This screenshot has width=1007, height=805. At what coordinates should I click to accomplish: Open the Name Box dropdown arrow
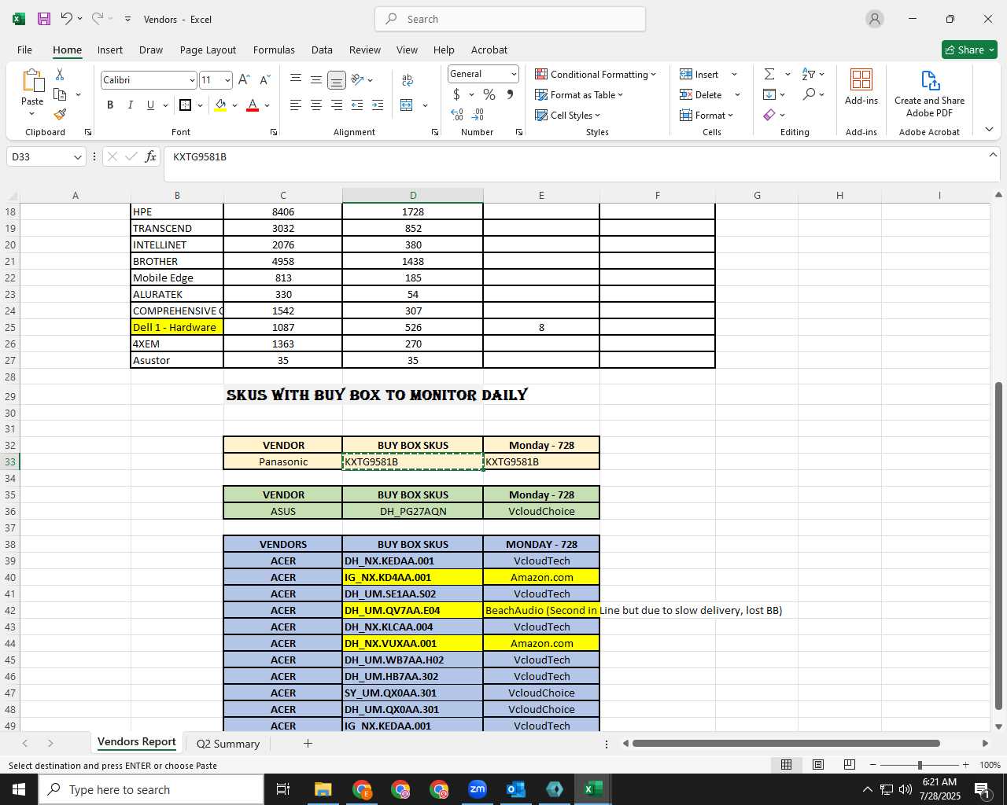coord(77,157)
